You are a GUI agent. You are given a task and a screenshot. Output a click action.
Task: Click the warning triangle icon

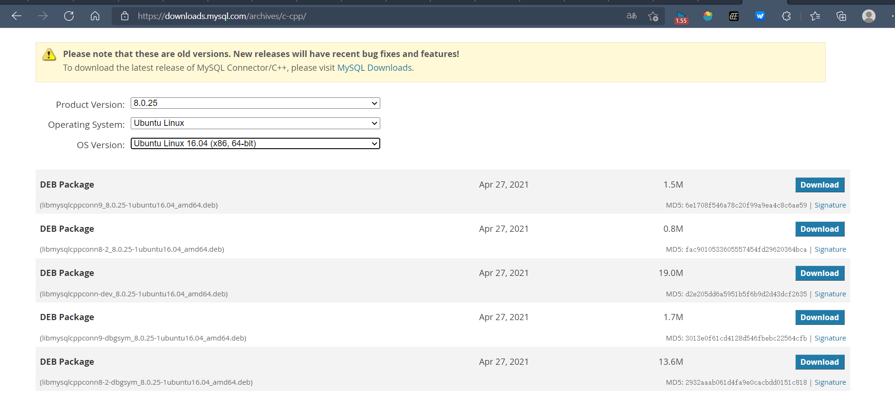pyautogui.click(x=49, y=55)
